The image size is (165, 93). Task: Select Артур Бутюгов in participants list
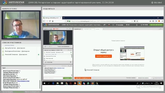(15, 48)
